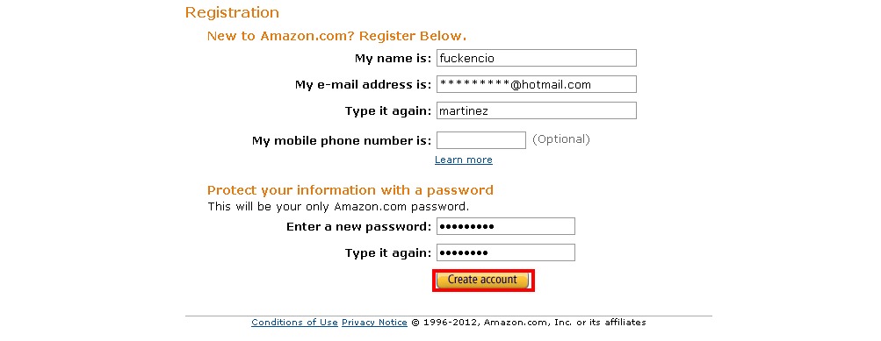Click the My name is label
Screen dimensions: 881x341
coord(393,59)
